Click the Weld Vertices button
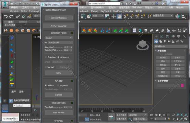 click(x=59, y=112)
